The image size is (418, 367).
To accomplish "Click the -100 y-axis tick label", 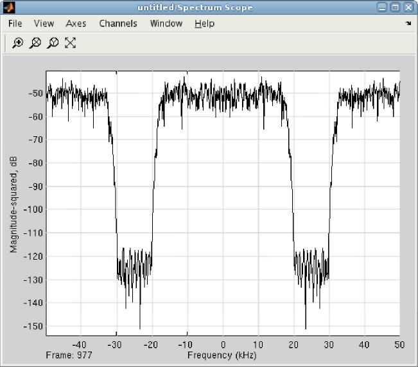I will [x=33, y=210].
